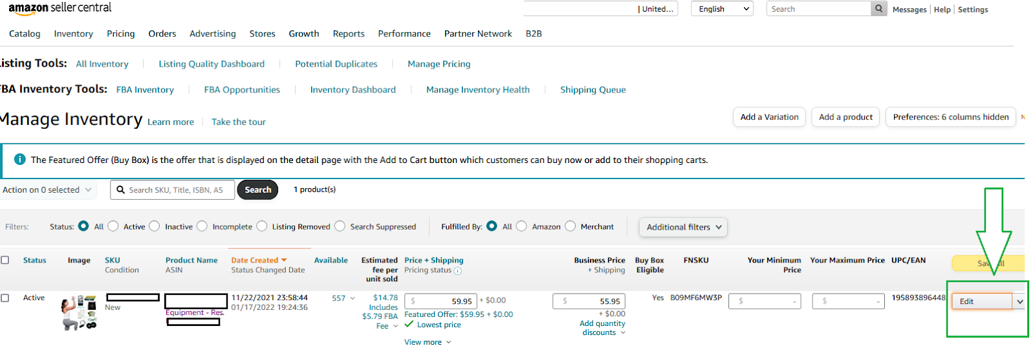Click the Featured Offer: $59.95 + $0.00 text
Screen dimensions: 1035x346
click(x=459, y=314)
